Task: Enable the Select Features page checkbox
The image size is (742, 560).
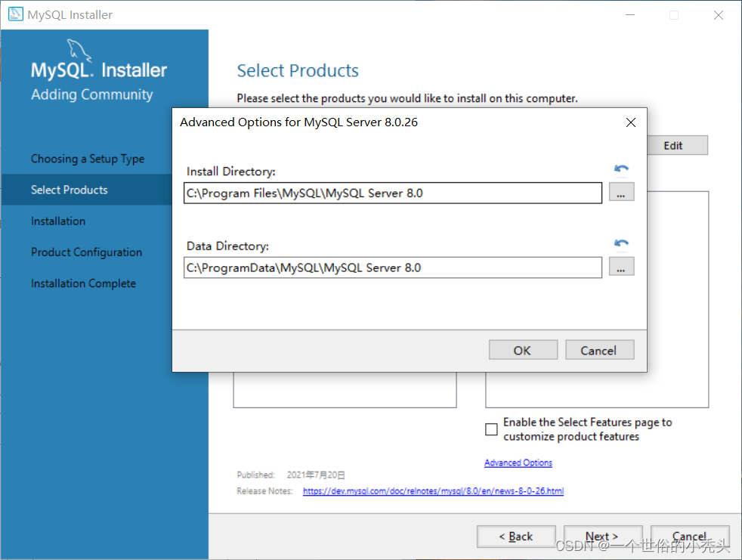Action: point(491,429)
